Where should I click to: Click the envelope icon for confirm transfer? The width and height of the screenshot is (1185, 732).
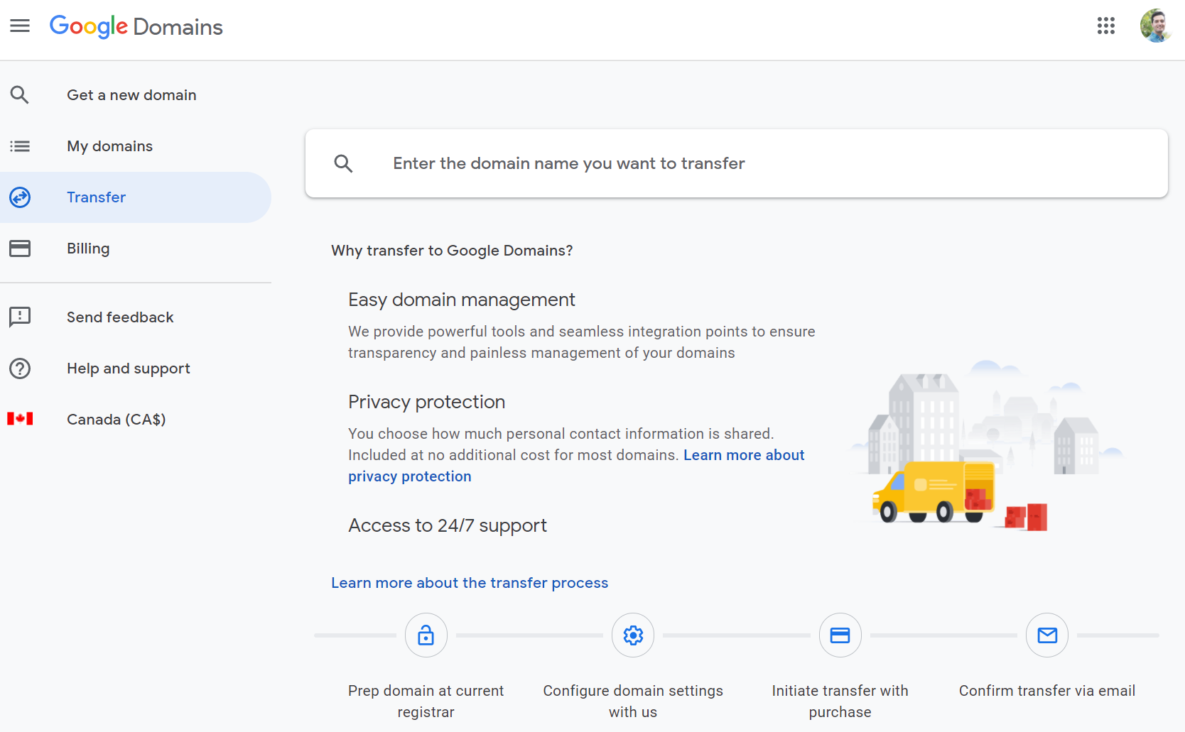pyautogui.click(x=1047, y=635)
